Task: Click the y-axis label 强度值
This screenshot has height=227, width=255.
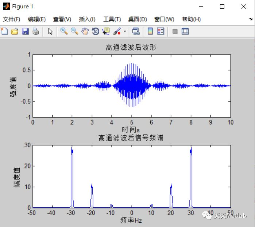Action: 13,87
